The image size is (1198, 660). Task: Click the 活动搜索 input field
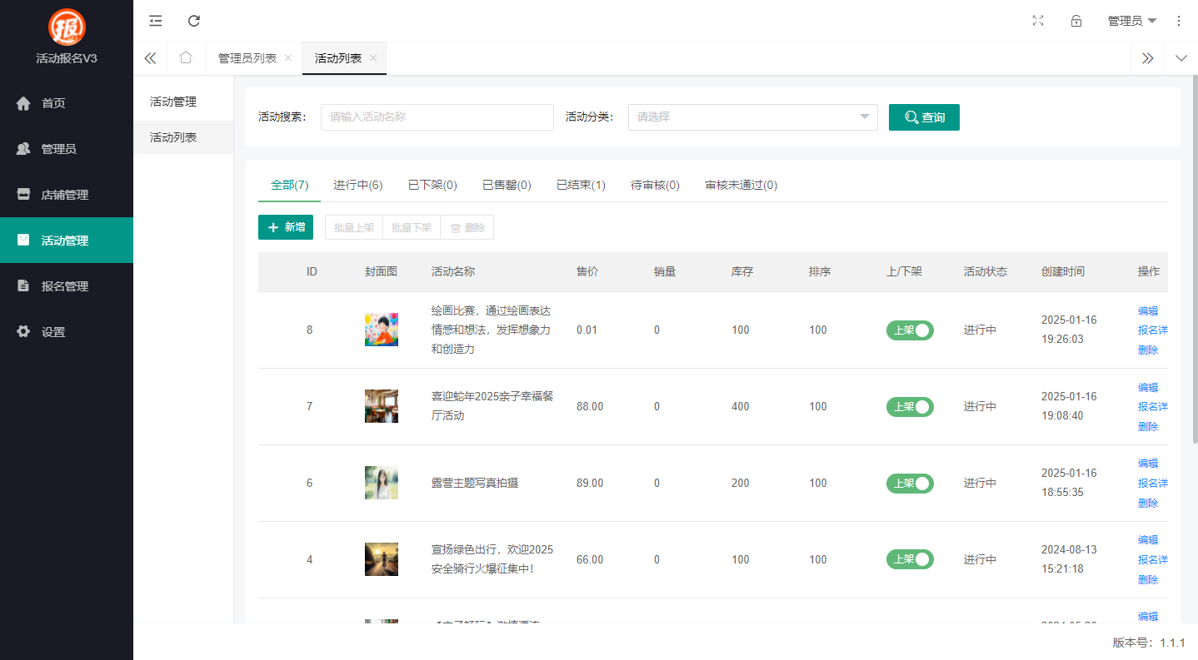click(x=437, y=117)
